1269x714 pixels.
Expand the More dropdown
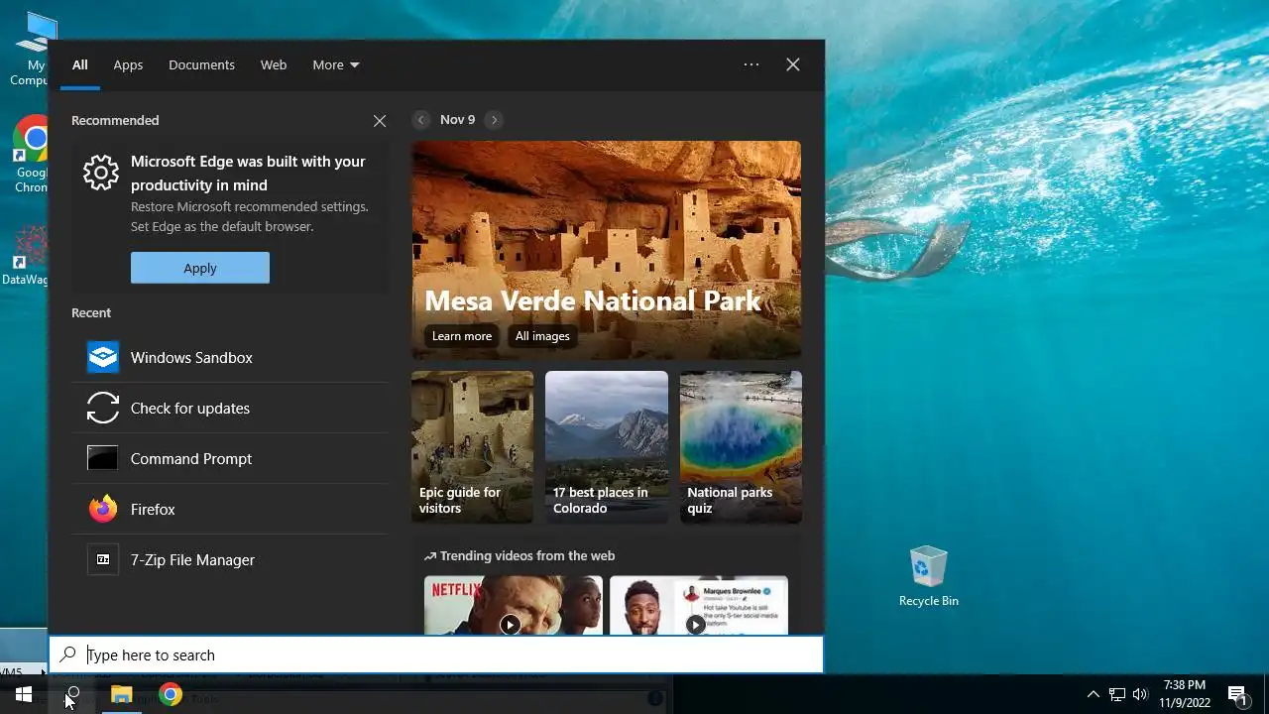point(336,64)
